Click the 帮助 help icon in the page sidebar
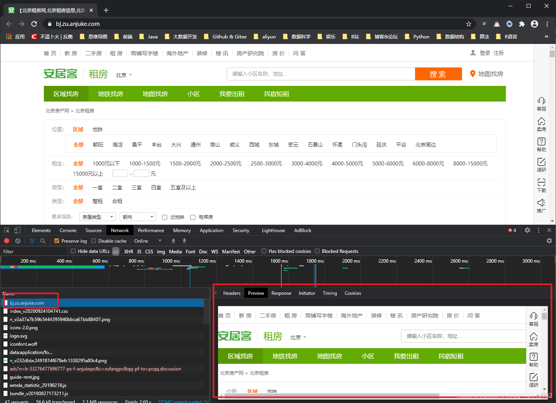 coord(542,145)
